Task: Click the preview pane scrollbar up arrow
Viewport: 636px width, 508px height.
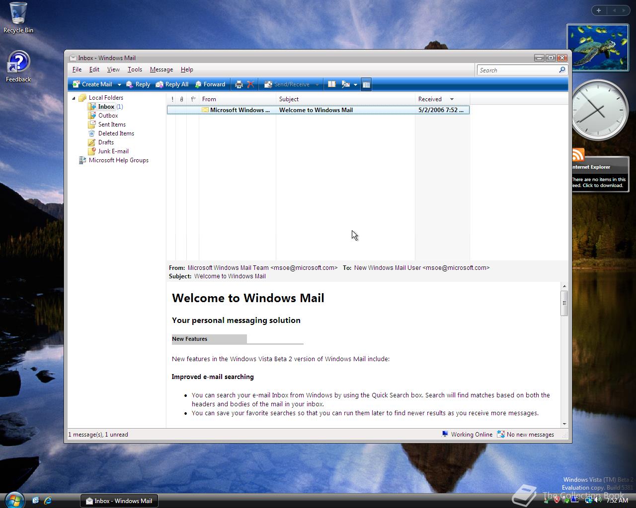Action: (564, 286)
